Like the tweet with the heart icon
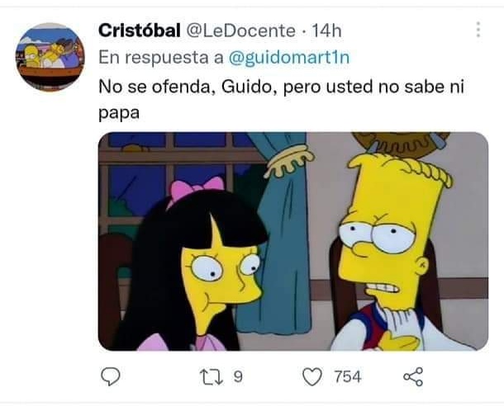504x406 pixels. (x=312, y=376)
